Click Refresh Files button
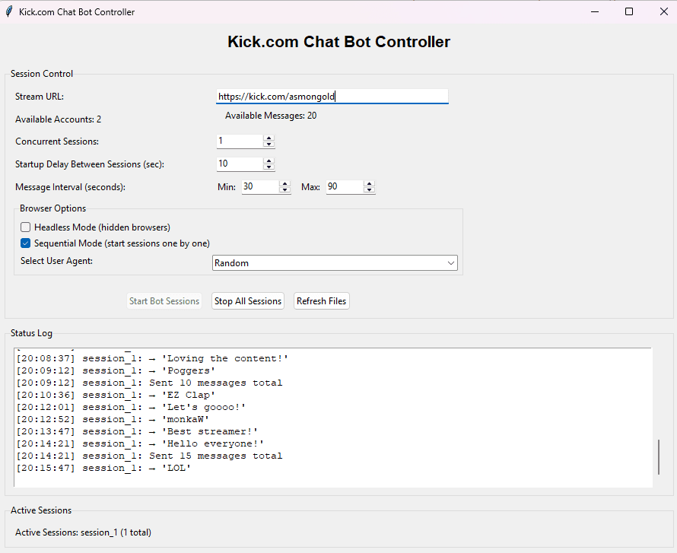Viewport: 677px width, 553px height. point(321,301)
